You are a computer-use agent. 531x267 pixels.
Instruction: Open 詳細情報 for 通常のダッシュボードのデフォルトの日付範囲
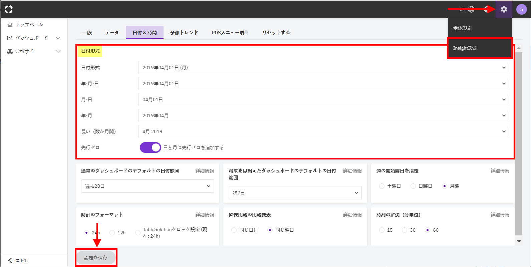[x=205, y=171]
